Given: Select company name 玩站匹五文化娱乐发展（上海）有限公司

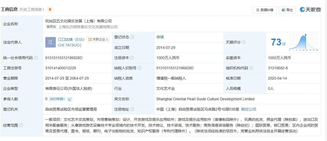Looking at the screenshot, I should [x=78, y=21].
